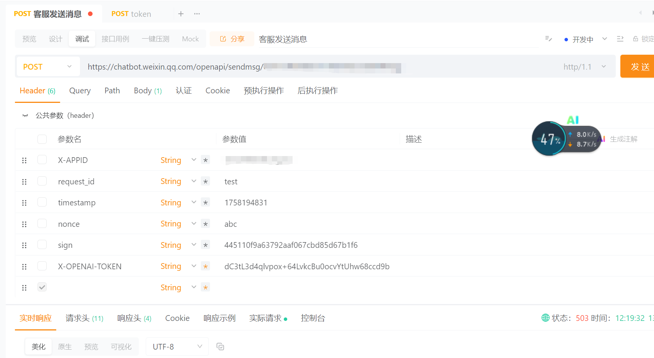Image resolution: width=654 pixels, height=358 pixels.
Task: Select the 原生 response view
Action: [65, 347]
